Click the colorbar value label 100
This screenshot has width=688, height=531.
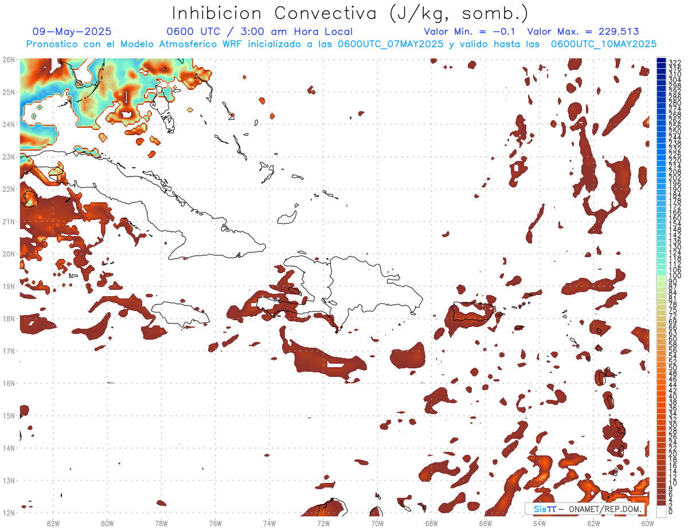coord(675,276)
